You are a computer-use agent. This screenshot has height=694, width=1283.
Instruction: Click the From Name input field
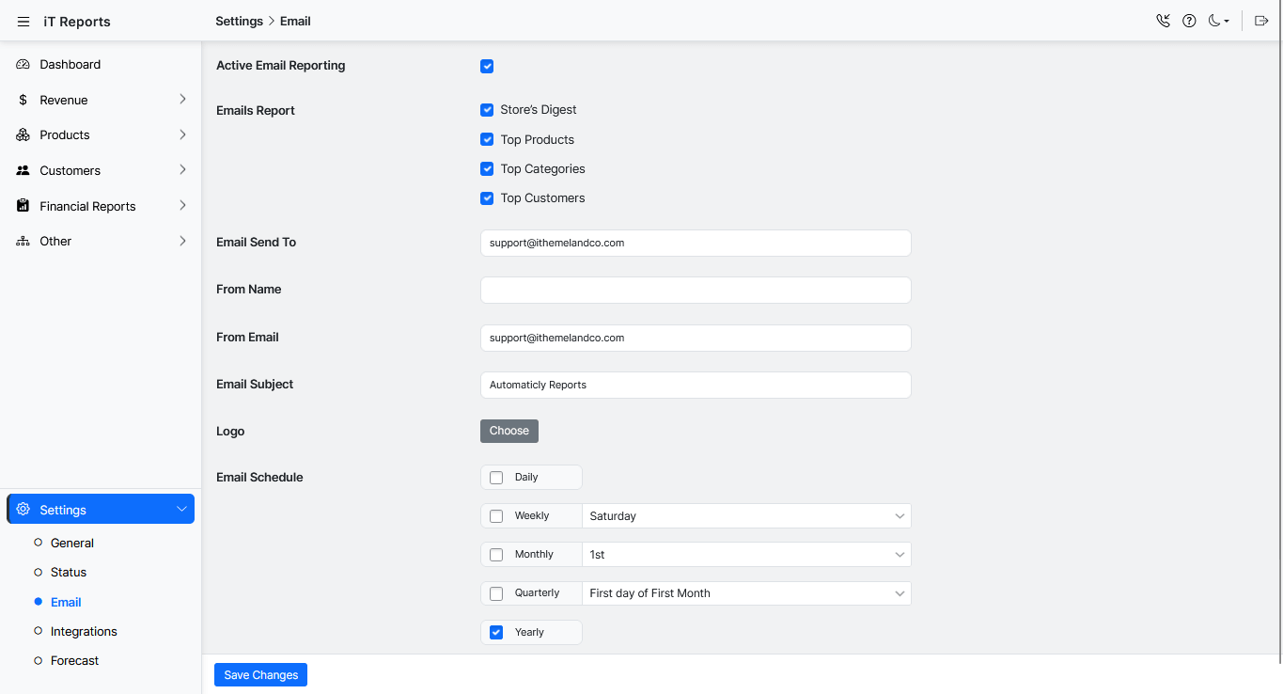[696, 290]
